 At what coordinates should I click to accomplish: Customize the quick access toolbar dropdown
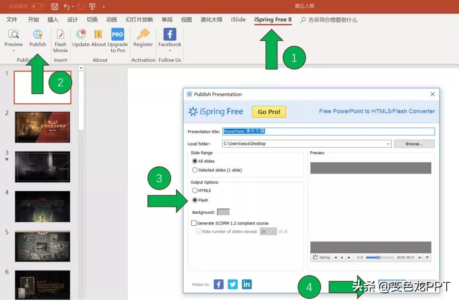point(104,6)
